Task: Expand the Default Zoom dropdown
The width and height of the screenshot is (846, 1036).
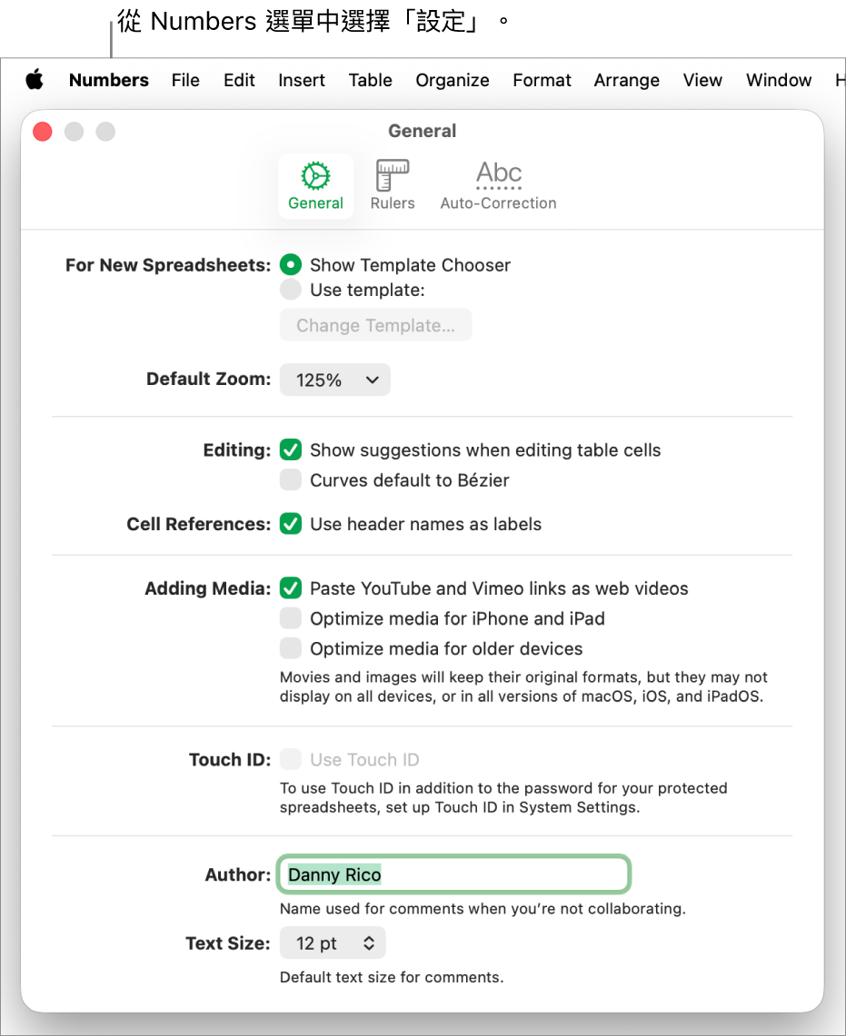Action: 334,380
